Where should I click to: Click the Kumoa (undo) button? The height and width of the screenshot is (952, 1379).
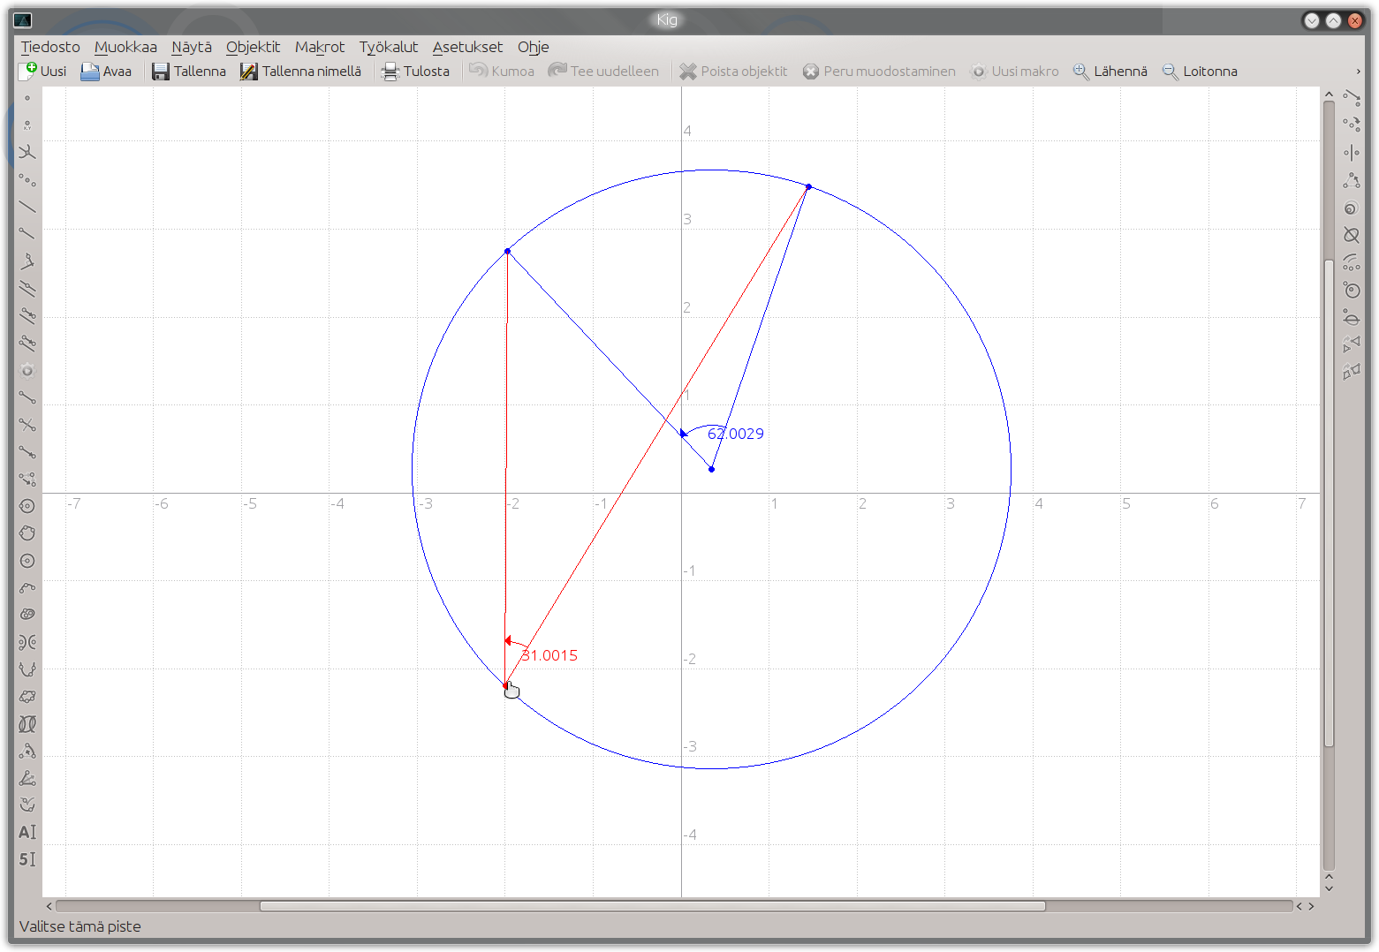[x=502, y=72]
